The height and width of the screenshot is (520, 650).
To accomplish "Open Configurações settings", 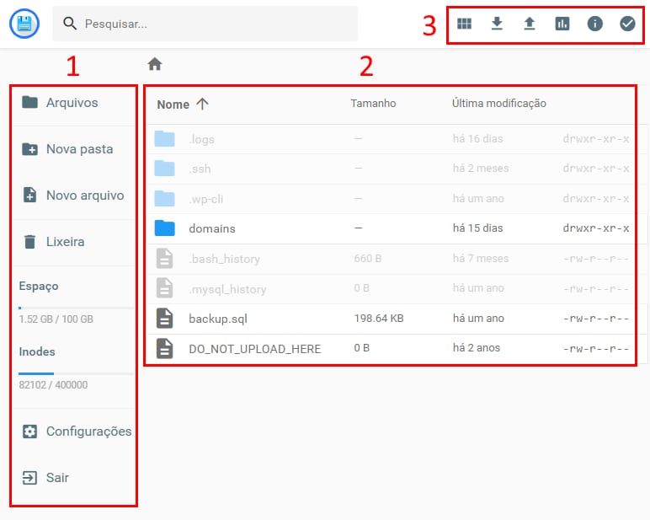I will (88, 432).
